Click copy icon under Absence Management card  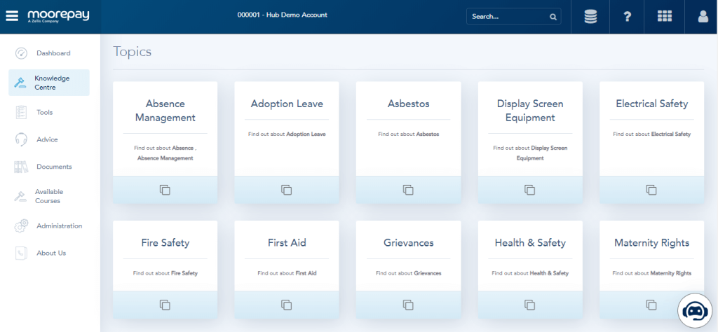coord(165,190)
